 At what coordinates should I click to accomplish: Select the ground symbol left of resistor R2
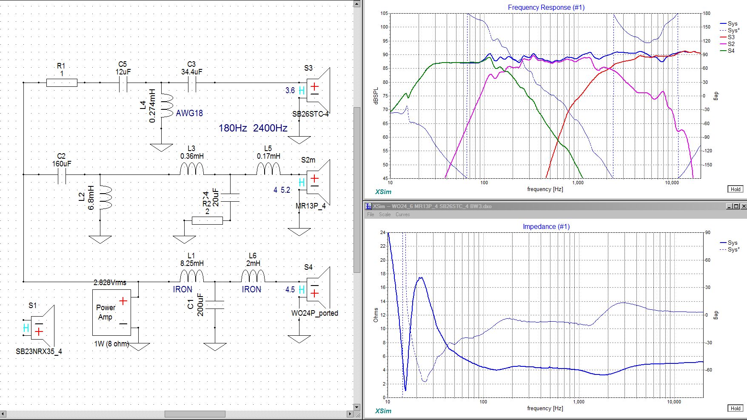click(184, 239)
